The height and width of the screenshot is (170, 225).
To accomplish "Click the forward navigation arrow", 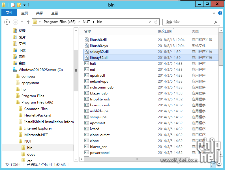I will click(15, 22).
